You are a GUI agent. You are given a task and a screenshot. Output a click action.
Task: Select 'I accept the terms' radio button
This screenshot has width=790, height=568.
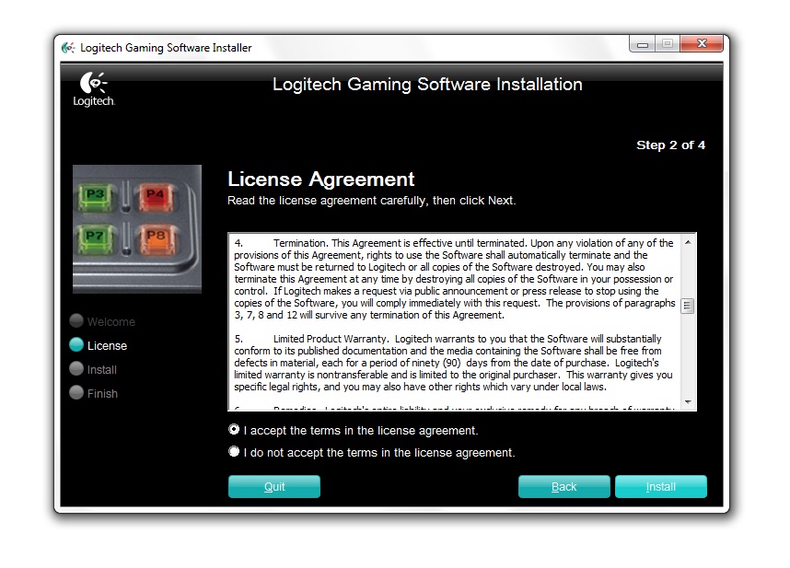coord(234,430)
